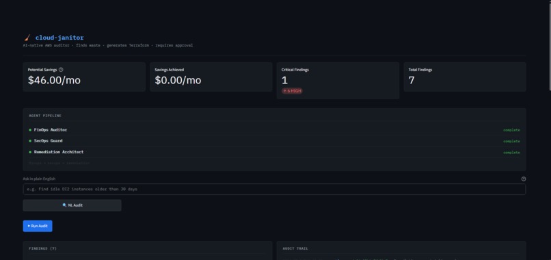Focus the Ask in plain English query field
Viewport: 551px width, 260px height.
pyautogui.click(x=274, y=190)
